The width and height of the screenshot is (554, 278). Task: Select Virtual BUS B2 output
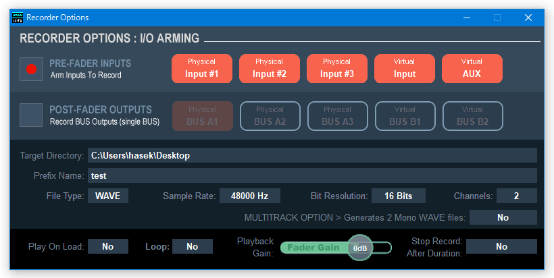point(473,116)
